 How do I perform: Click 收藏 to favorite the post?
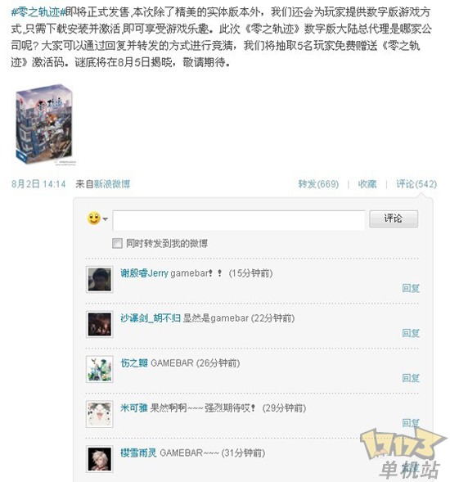click(367, 184)
